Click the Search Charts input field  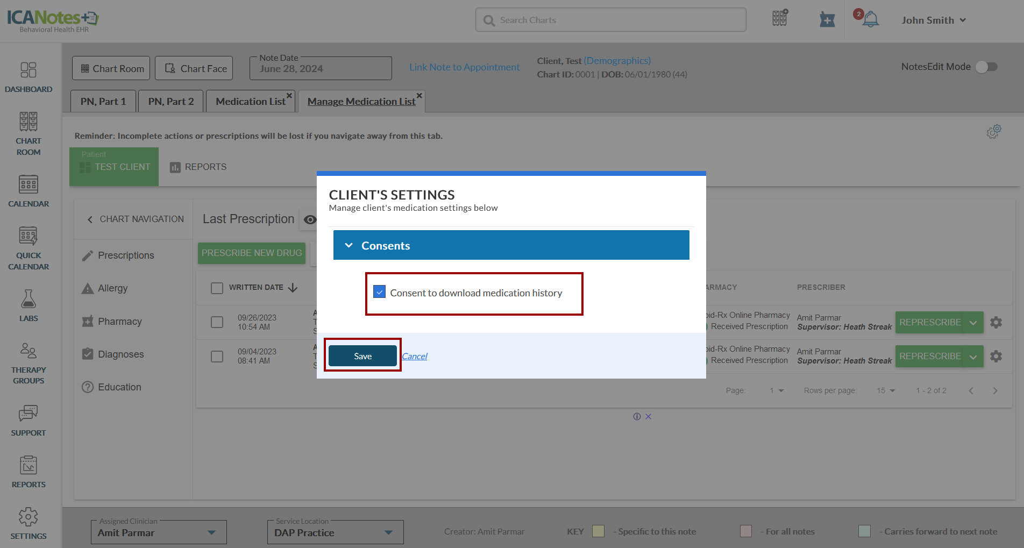[x=610, y=20]
